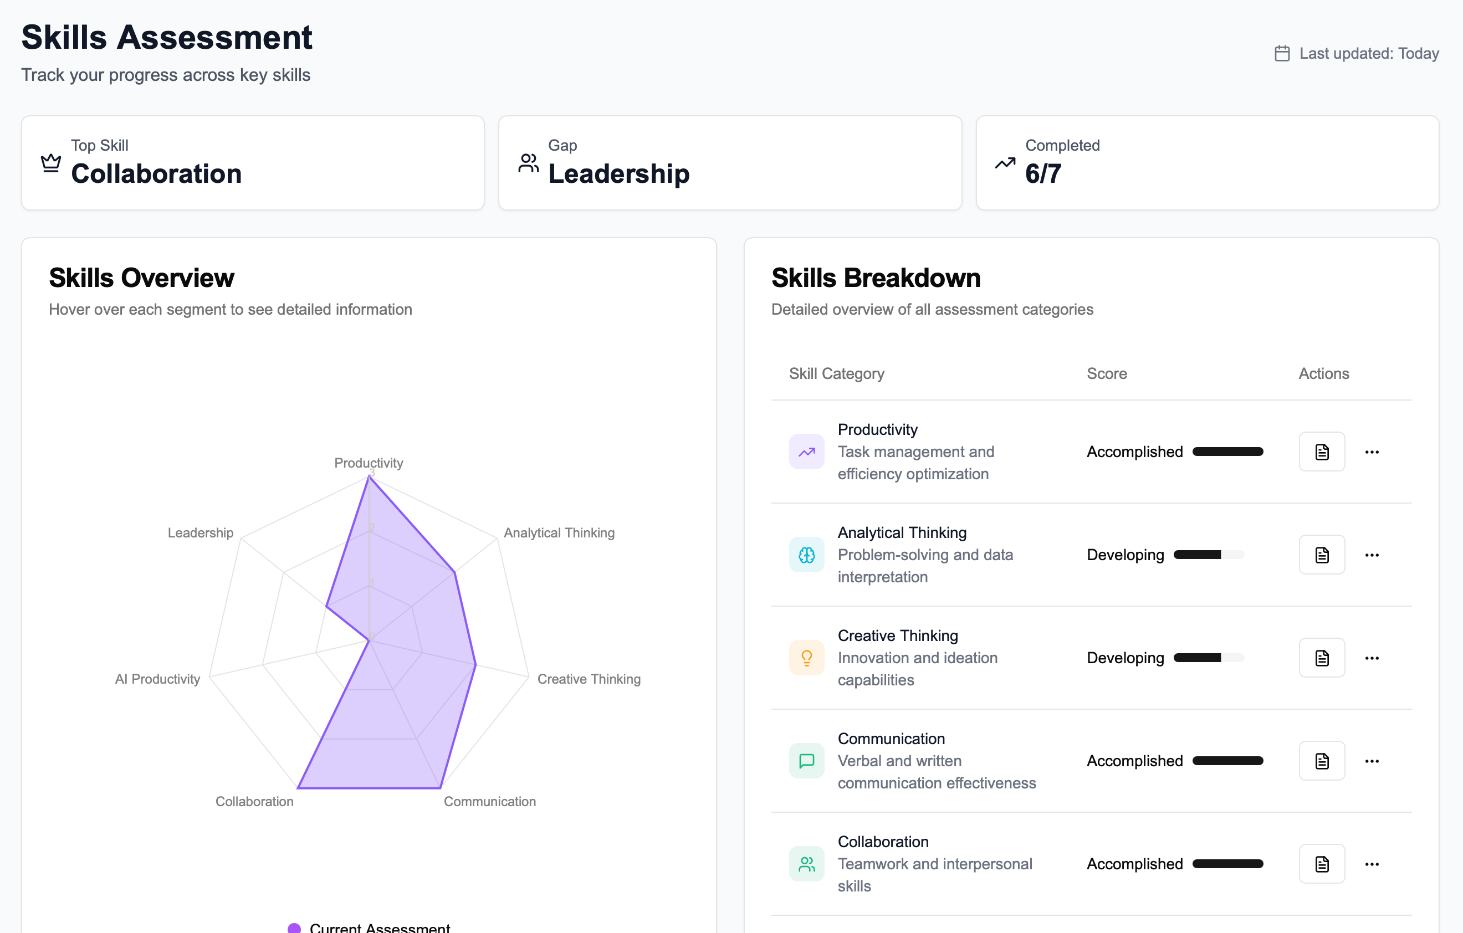Click the Gap Leadership summary card

pos(730,163)
